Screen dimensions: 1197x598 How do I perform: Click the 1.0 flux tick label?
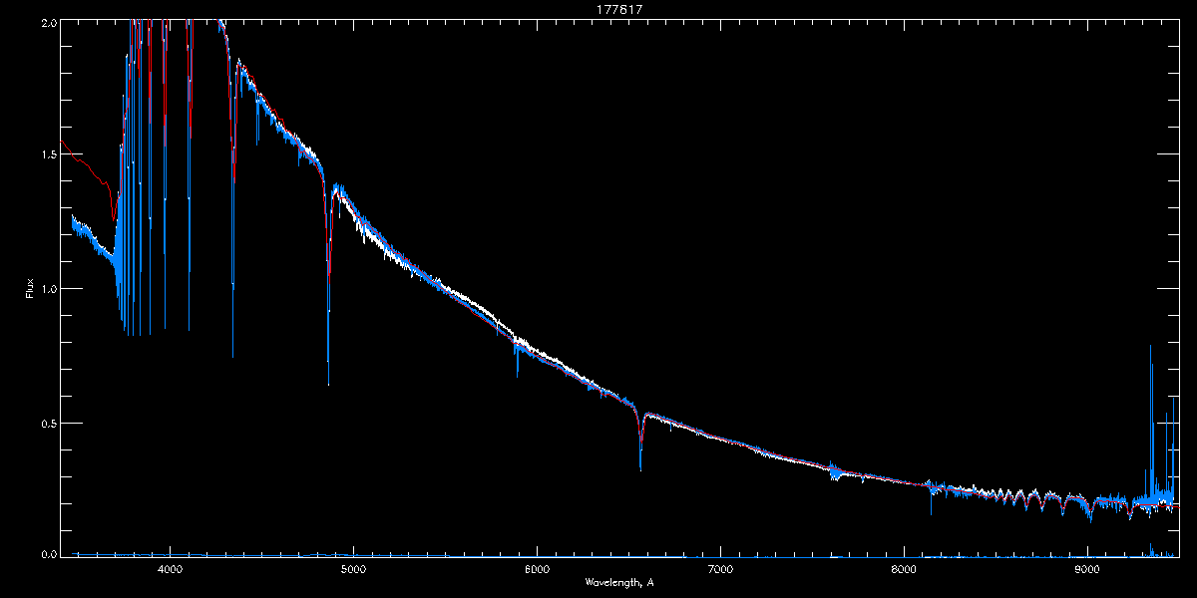[47, 289]
